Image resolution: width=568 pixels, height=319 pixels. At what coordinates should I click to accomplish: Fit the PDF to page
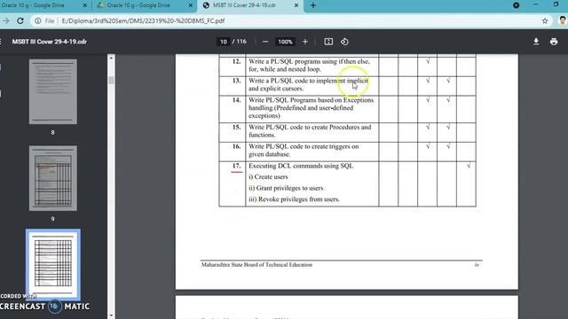[x=328, y=42]
